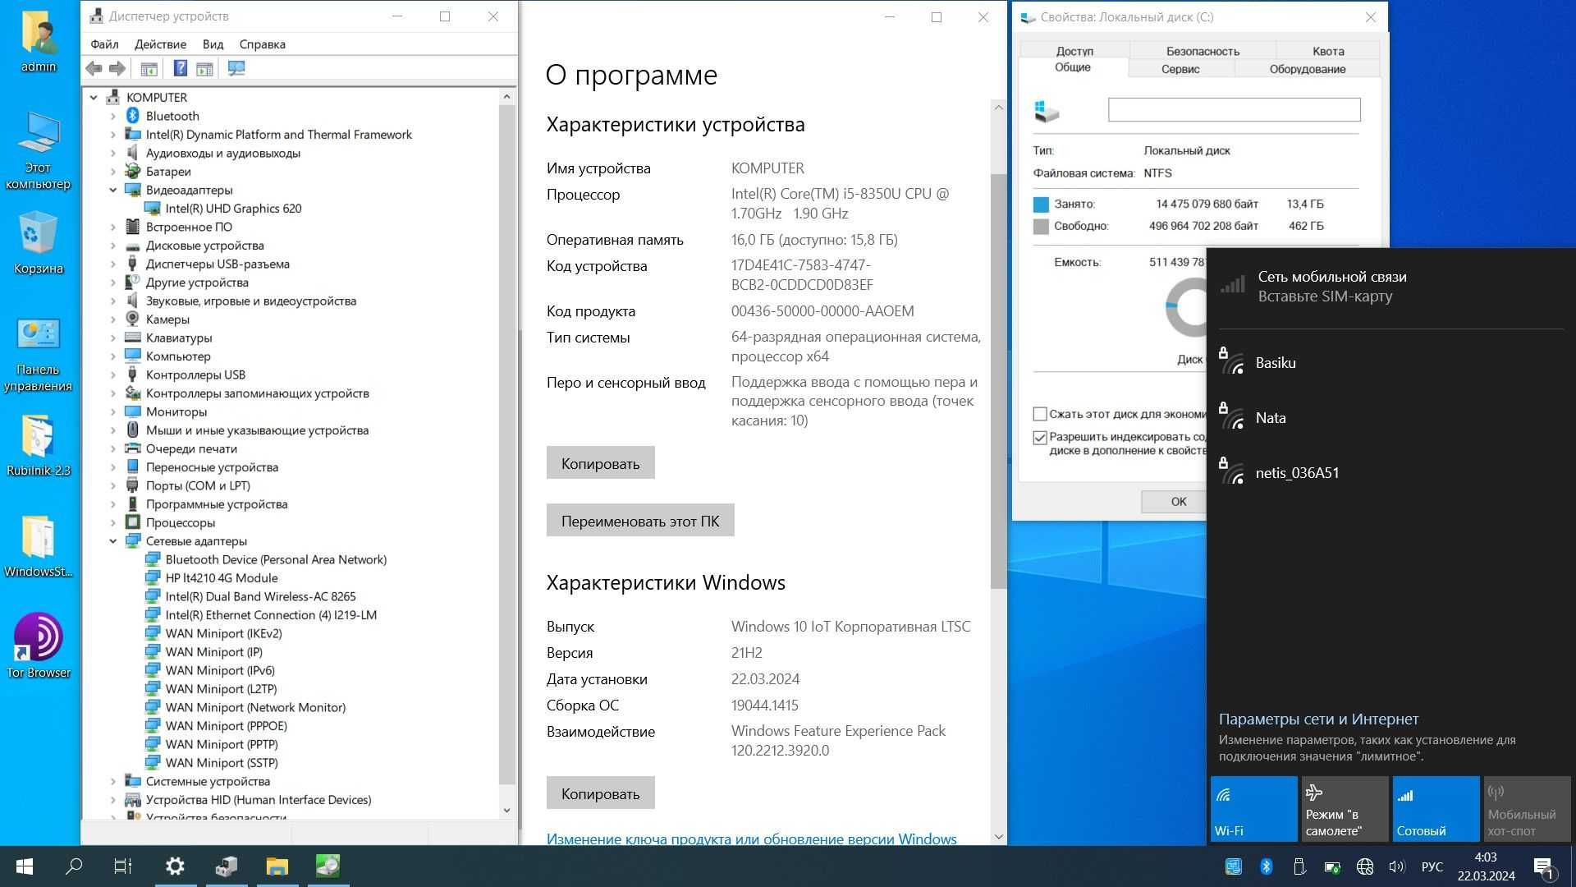Expand the Контроллеры USB node
Screen dimensions: 1576x887
[x=113, y=375]
